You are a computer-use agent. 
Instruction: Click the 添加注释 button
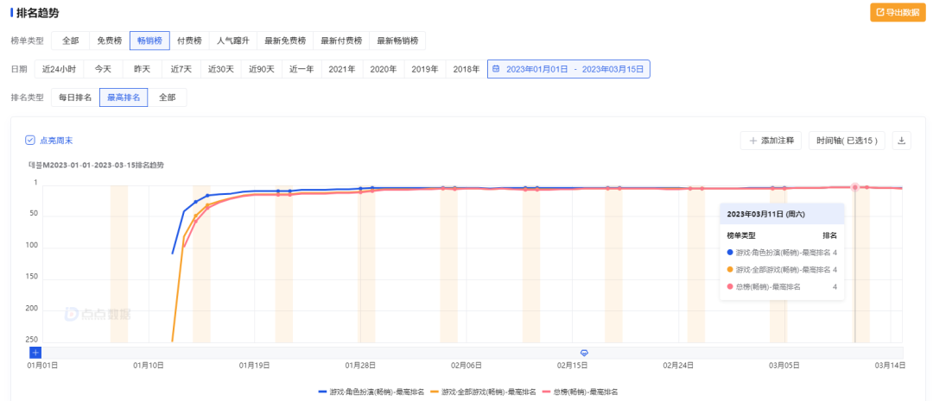click(771, 141)
